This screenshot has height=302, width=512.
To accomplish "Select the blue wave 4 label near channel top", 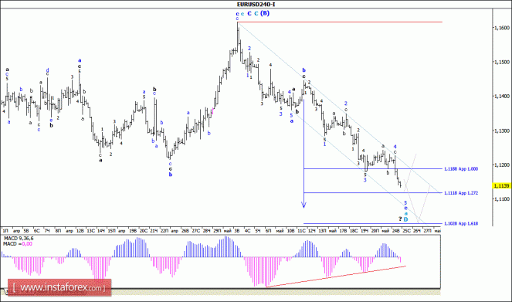I will click(x=395, y=147).
